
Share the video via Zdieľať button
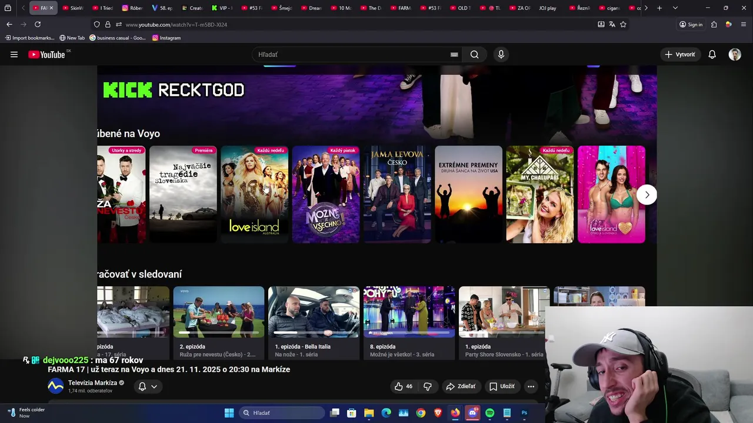click(461, 386)
